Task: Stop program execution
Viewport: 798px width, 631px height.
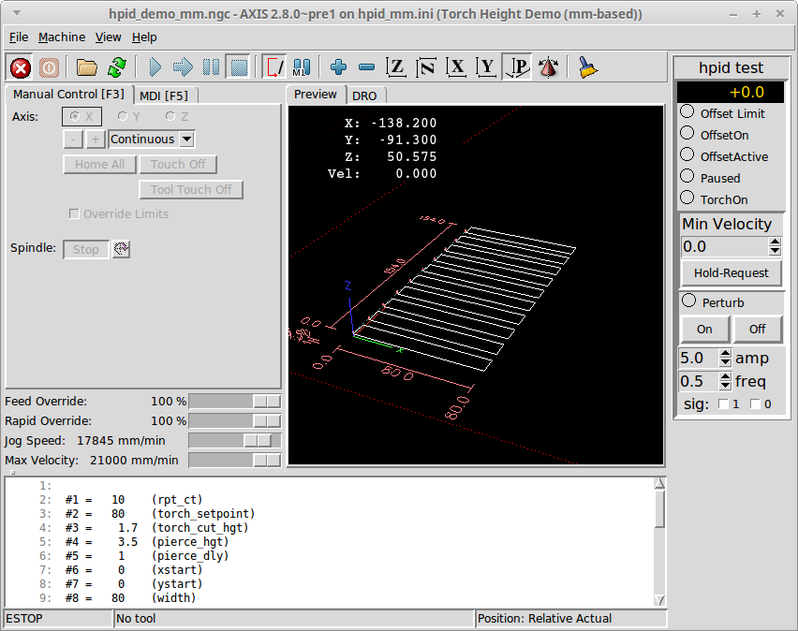Action: point(239,67)
